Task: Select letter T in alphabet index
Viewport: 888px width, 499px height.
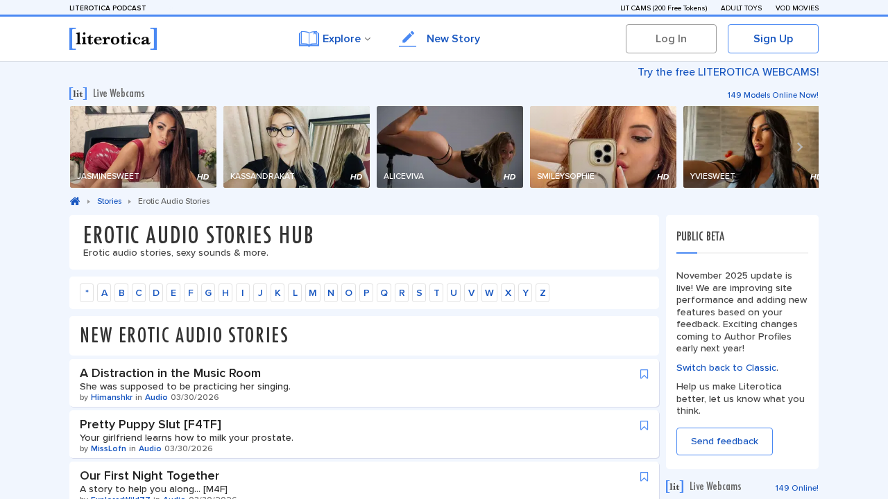Action: [436, 292]
